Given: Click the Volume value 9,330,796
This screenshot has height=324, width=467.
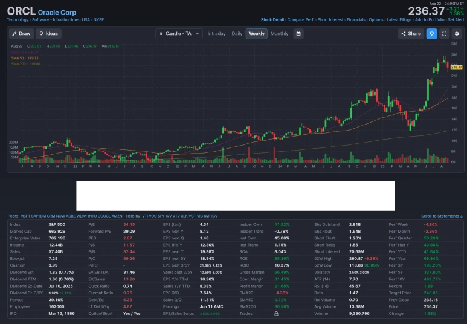Looking at the screenshot, I should [359, 314].
